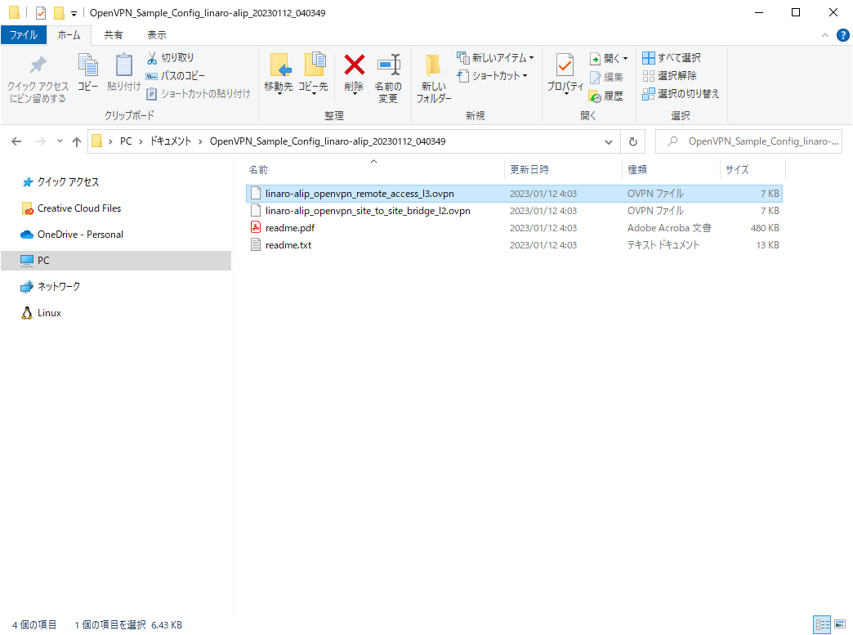Click the 480 KB size cell
The image size is (853, 635).
[765, 228]
